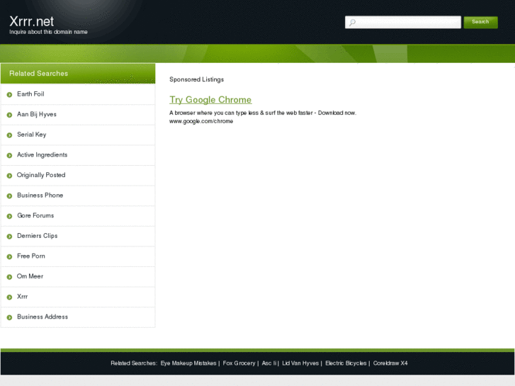Click the arrow bullet beside Gore Forums
This screenshot has height=386, width=515.
[9, 216]
